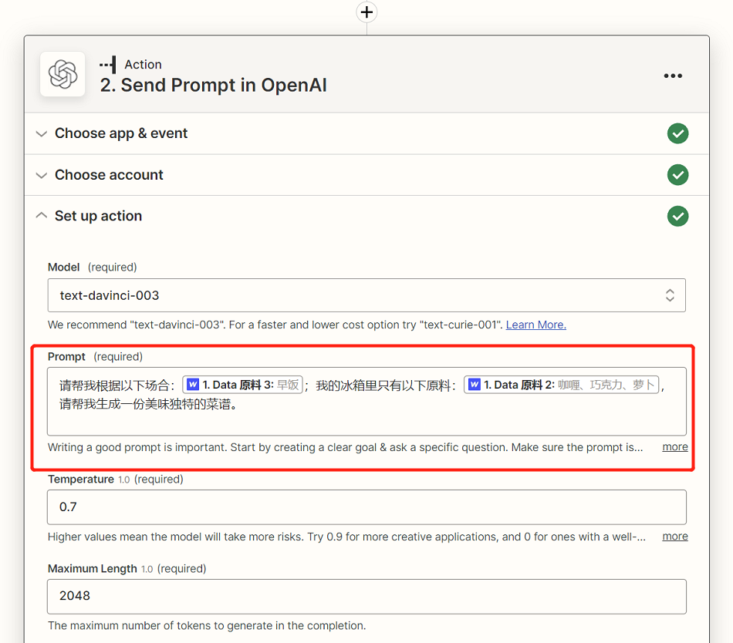Click the Model field label

click(x=63, y=267)
